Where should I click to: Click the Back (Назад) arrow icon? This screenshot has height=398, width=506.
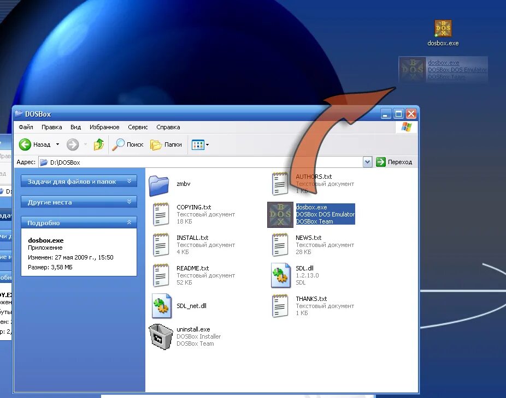pyautogui.click(x=25, y=144)
